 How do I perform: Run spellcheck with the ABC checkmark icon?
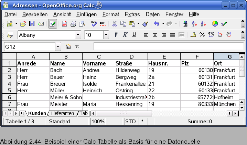click(94, 24)
